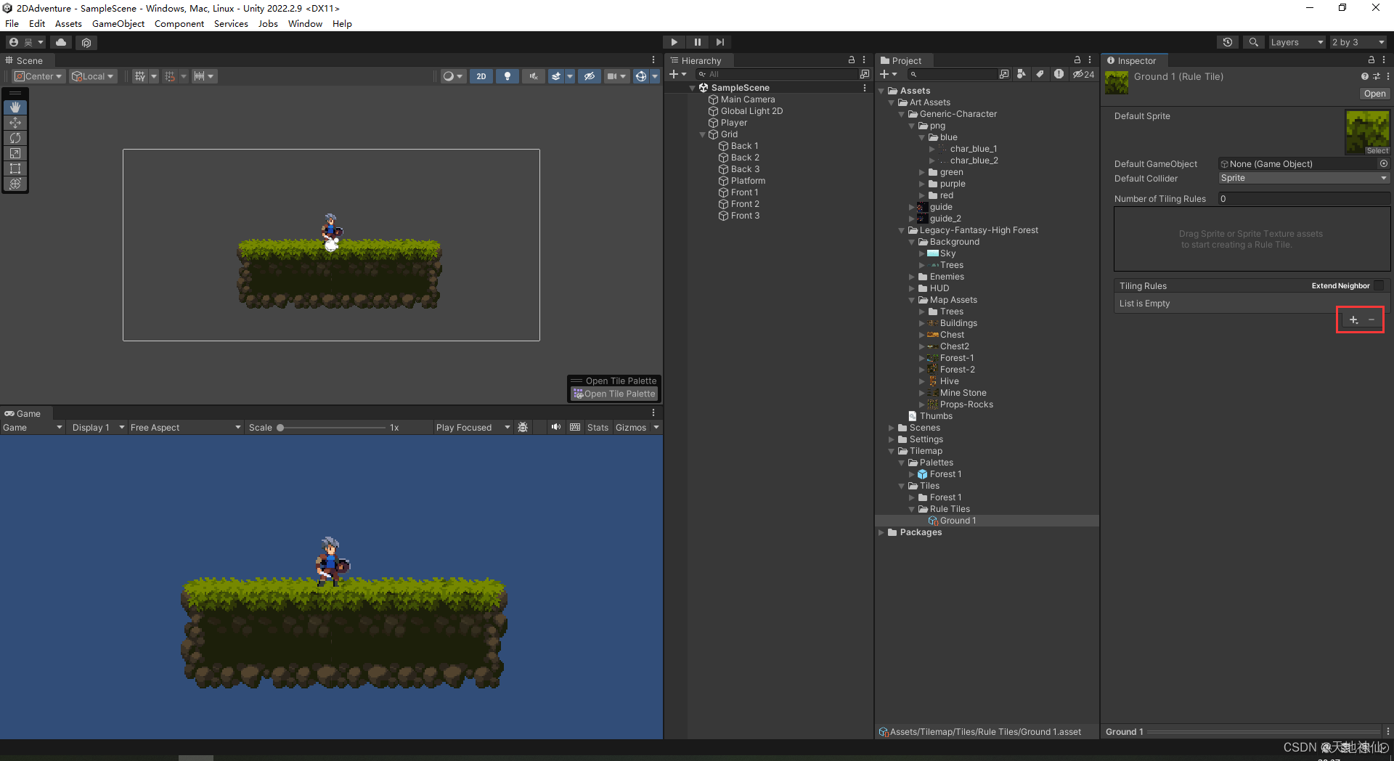
Task: Select the Move tool
Action: pyautogui.click(x=15, y=123)
